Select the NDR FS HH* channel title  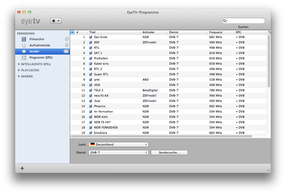click(x=103, y=122)
